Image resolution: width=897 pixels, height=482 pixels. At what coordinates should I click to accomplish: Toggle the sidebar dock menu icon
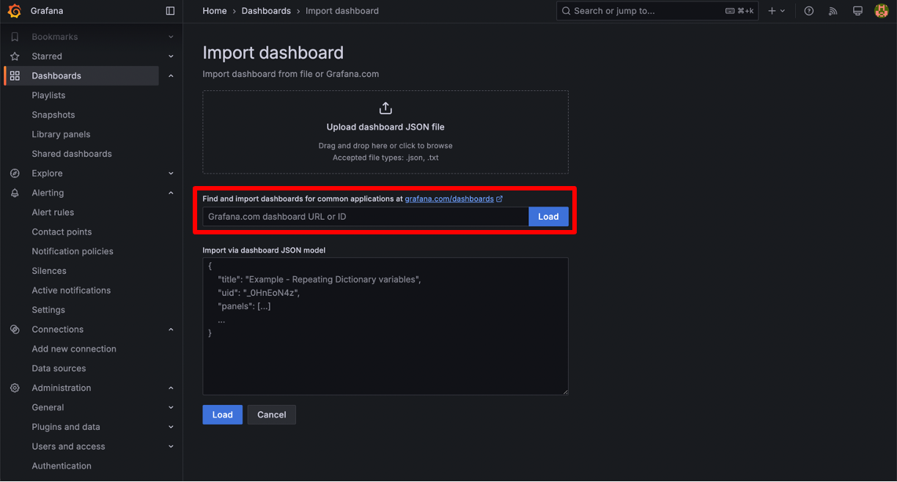[x=170, y=11]
